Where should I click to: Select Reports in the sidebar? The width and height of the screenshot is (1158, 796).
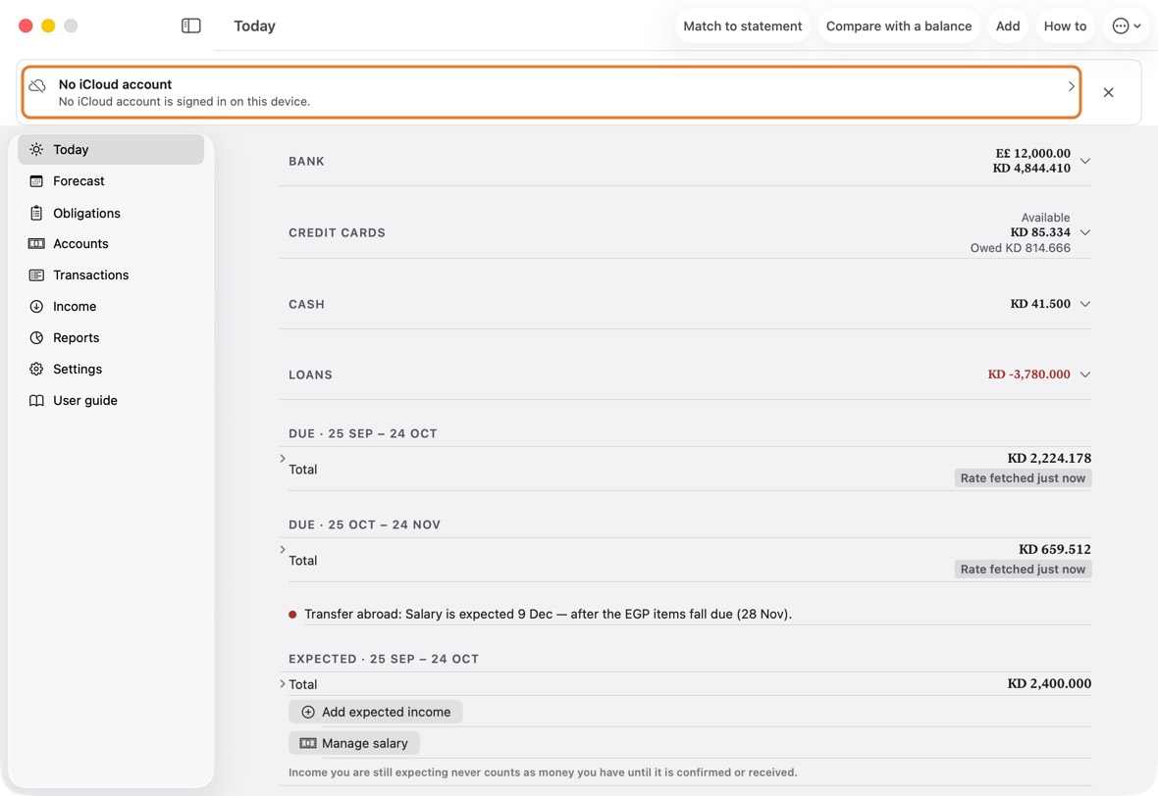point(111,337)
